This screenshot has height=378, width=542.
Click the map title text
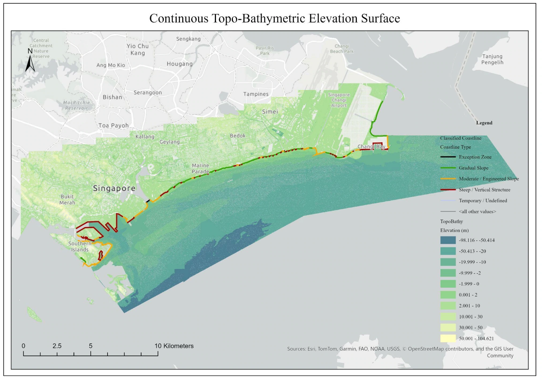pyautogui.click(x=275, y=18)
